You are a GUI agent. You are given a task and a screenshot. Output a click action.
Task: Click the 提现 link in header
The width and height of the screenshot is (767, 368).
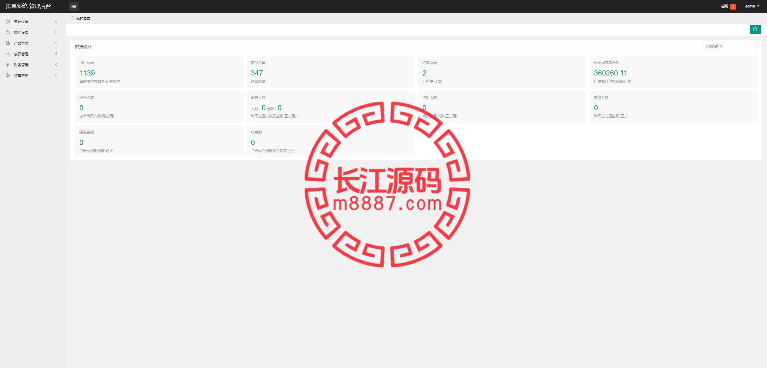725,6
